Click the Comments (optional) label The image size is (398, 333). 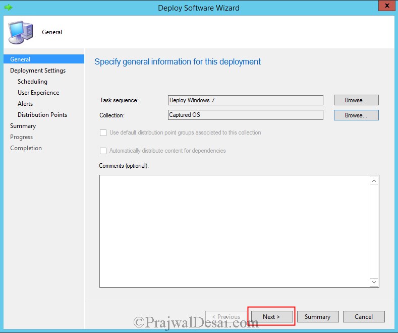coord(124,166)
